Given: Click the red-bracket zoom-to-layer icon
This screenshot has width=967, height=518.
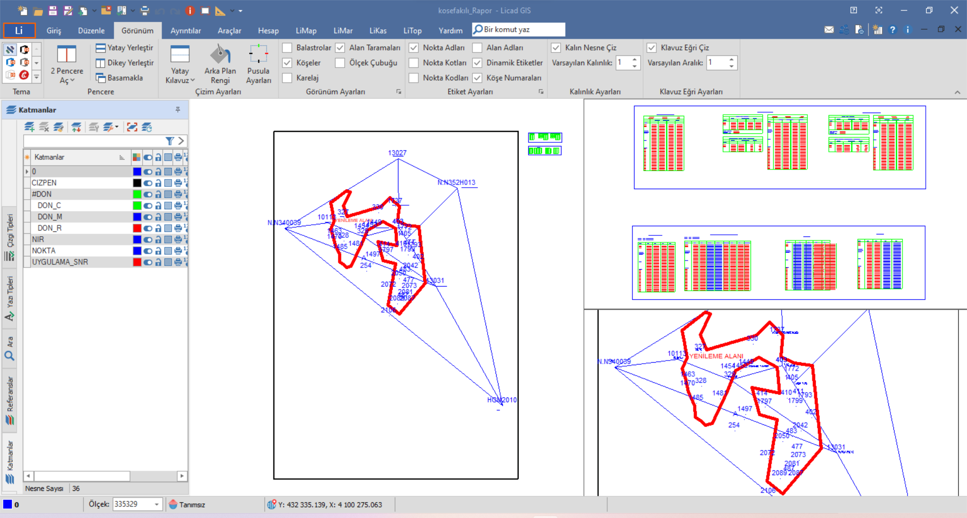Looking at the screenshot, I should pos(132,127).
